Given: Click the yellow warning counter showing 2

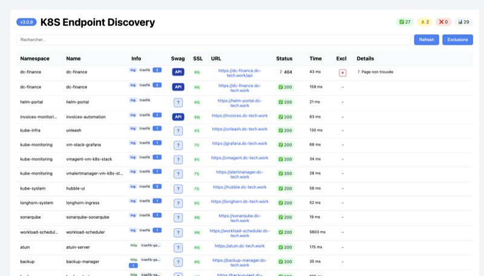Looking at the screenshot, I should tap(425, 22).
